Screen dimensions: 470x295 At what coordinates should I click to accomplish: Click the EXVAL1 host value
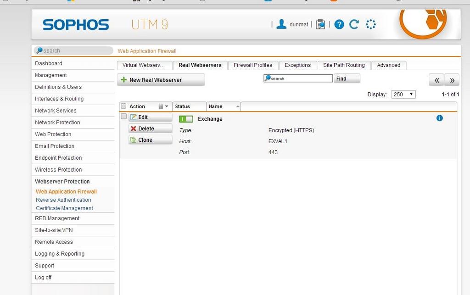278,141
